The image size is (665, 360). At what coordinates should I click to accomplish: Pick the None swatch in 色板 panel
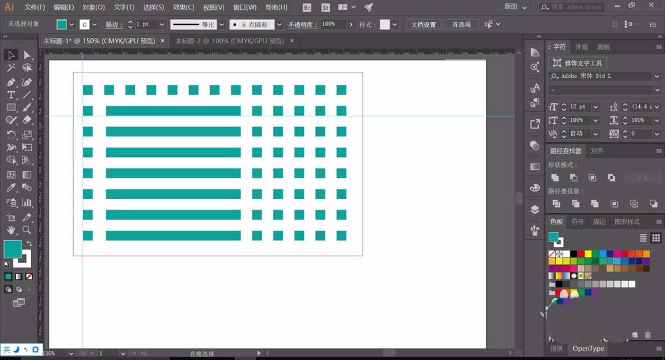pyautogui.click(x=552, y=254)
